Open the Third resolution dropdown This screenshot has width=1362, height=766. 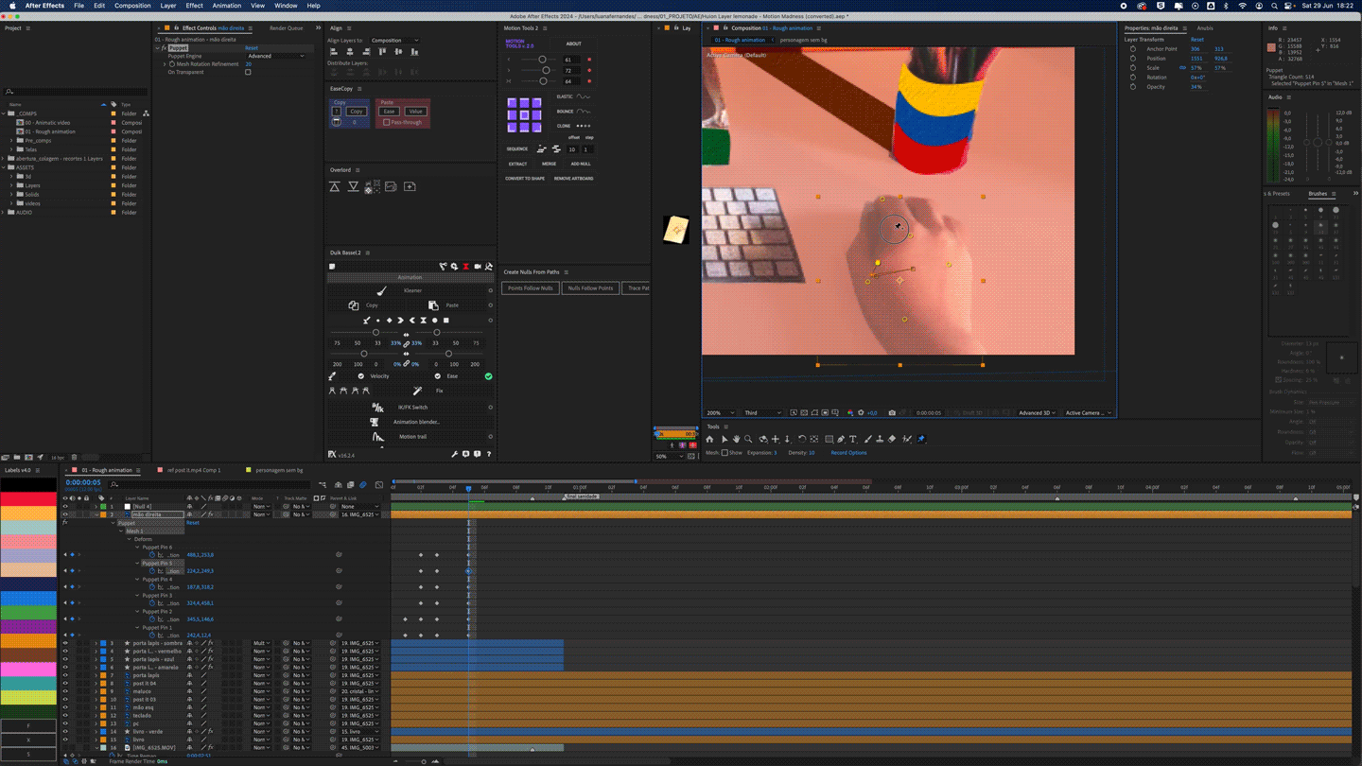click(762, 412)
